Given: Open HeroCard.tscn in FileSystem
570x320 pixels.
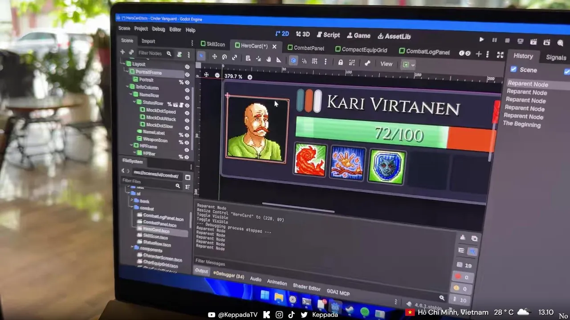Looking at the screenshot, I should click(x=156, y=230).
